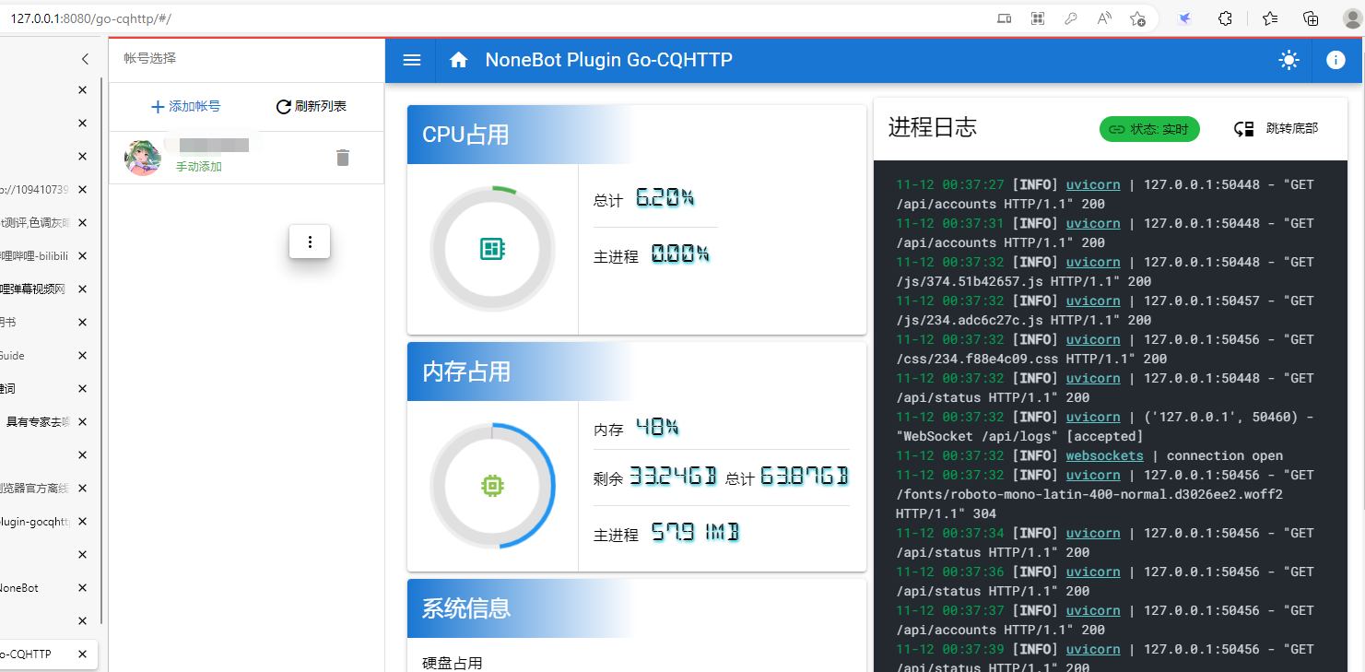The width and height of the screenshot is (1365, 672).
Task: Close the 浏览器官方离线 tab
Action: [x=82, y=489]
